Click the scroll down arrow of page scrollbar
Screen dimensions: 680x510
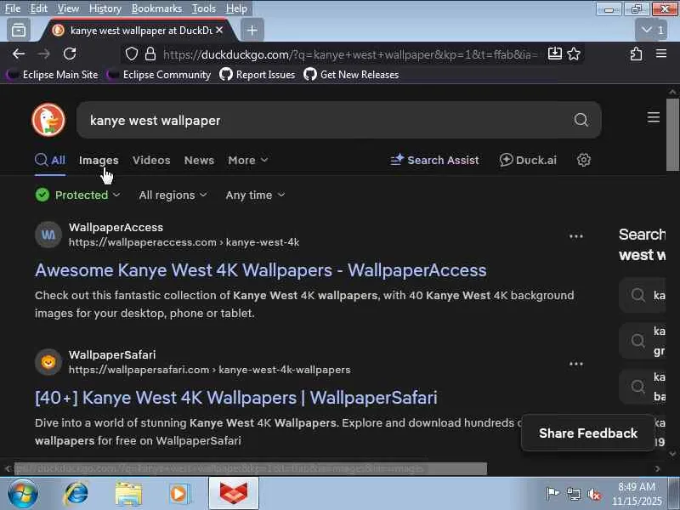[672, 454]
